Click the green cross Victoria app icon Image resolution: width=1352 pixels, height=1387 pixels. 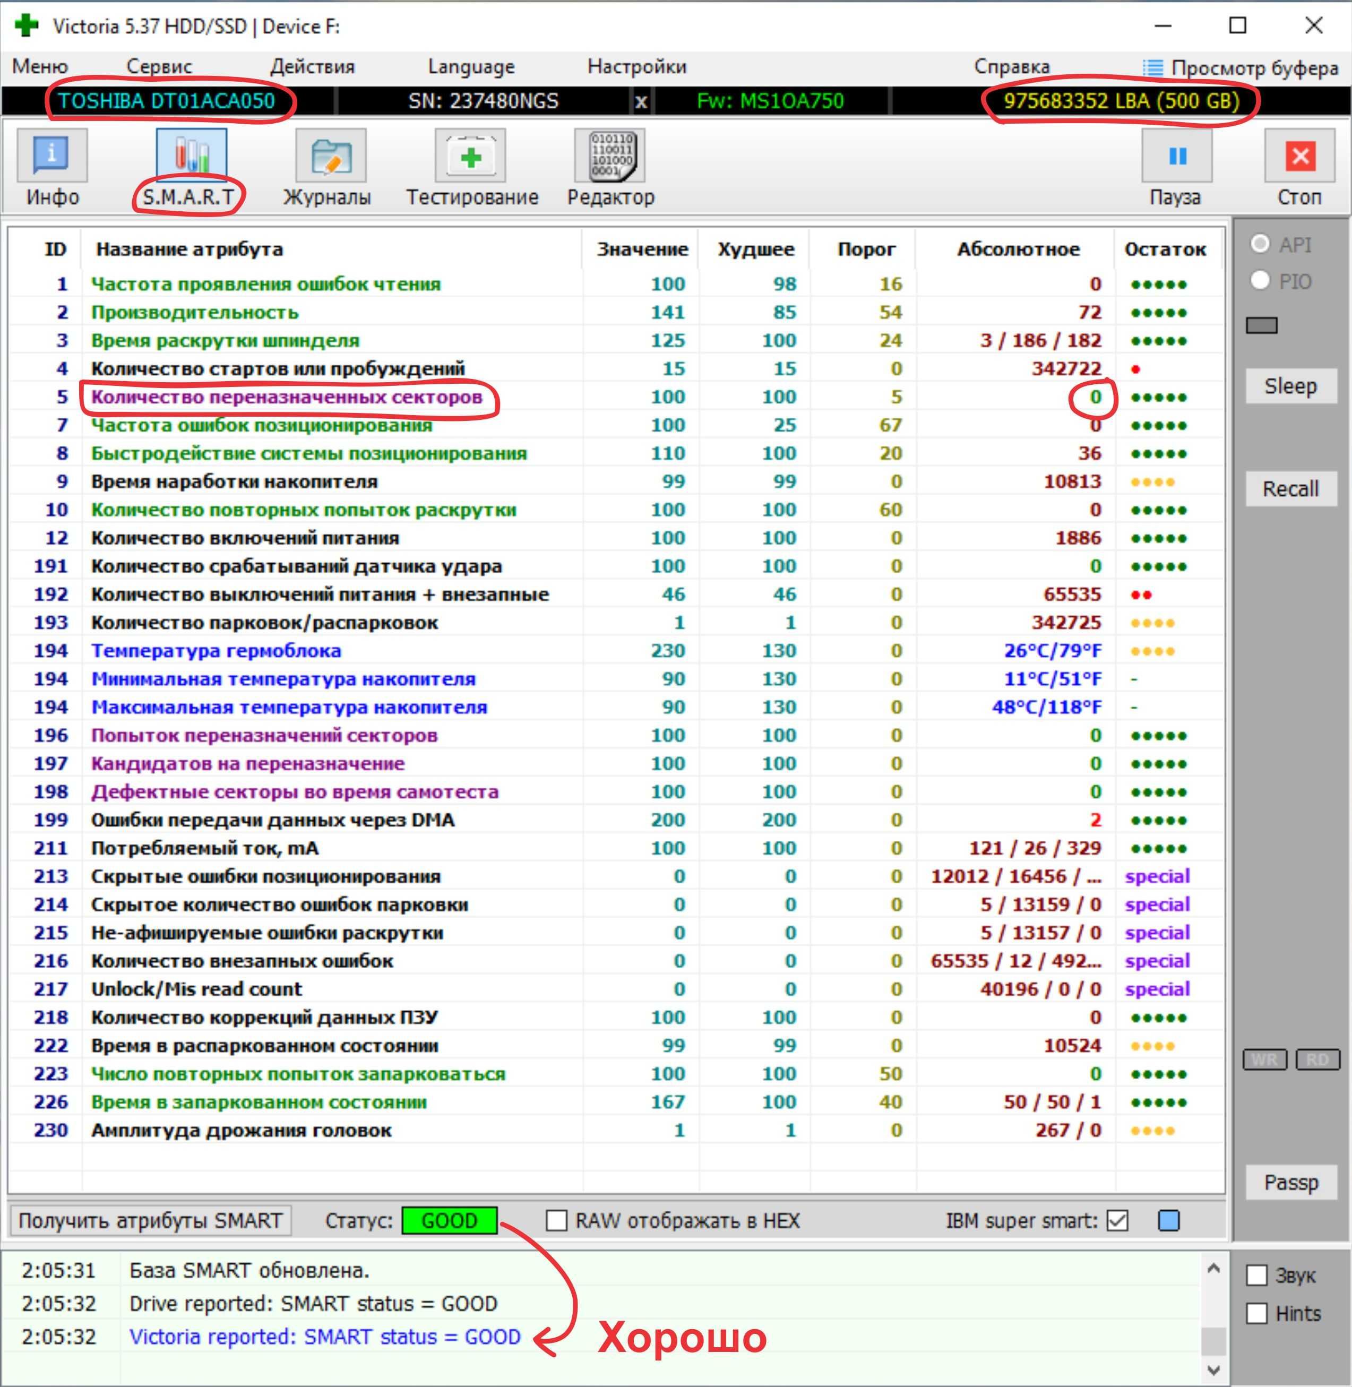pos(26,25)
